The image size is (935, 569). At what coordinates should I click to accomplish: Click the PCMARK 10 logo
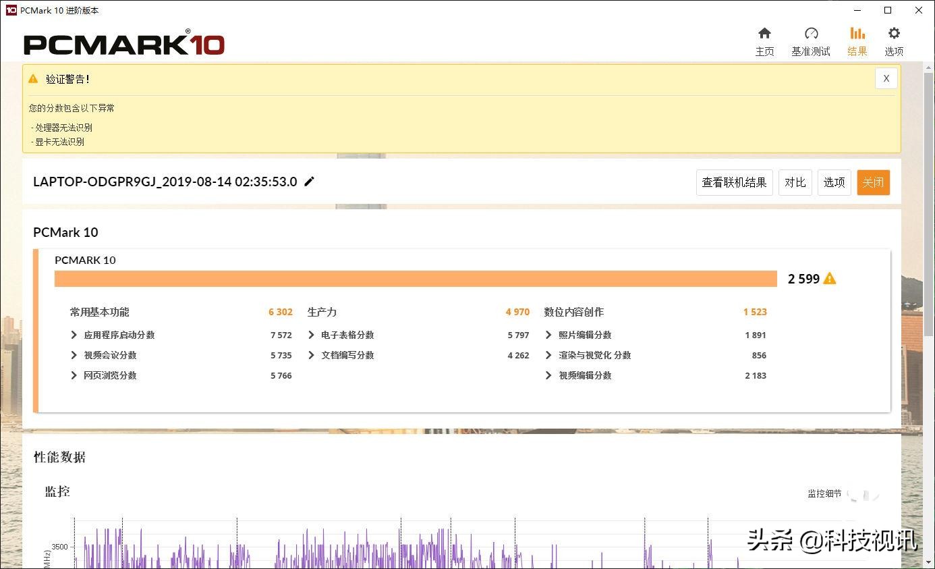124,43
